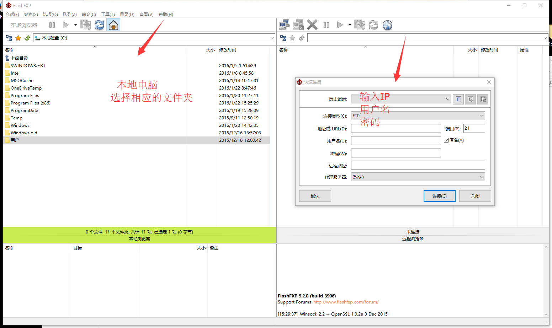Screen dimensions: 552x328
Task: Toggle the house icon in local toolbar
Action: point(113,25)
